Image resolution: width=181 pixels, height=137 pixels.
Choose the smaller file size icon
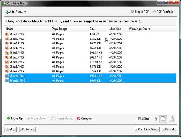(x=155, y=119)
